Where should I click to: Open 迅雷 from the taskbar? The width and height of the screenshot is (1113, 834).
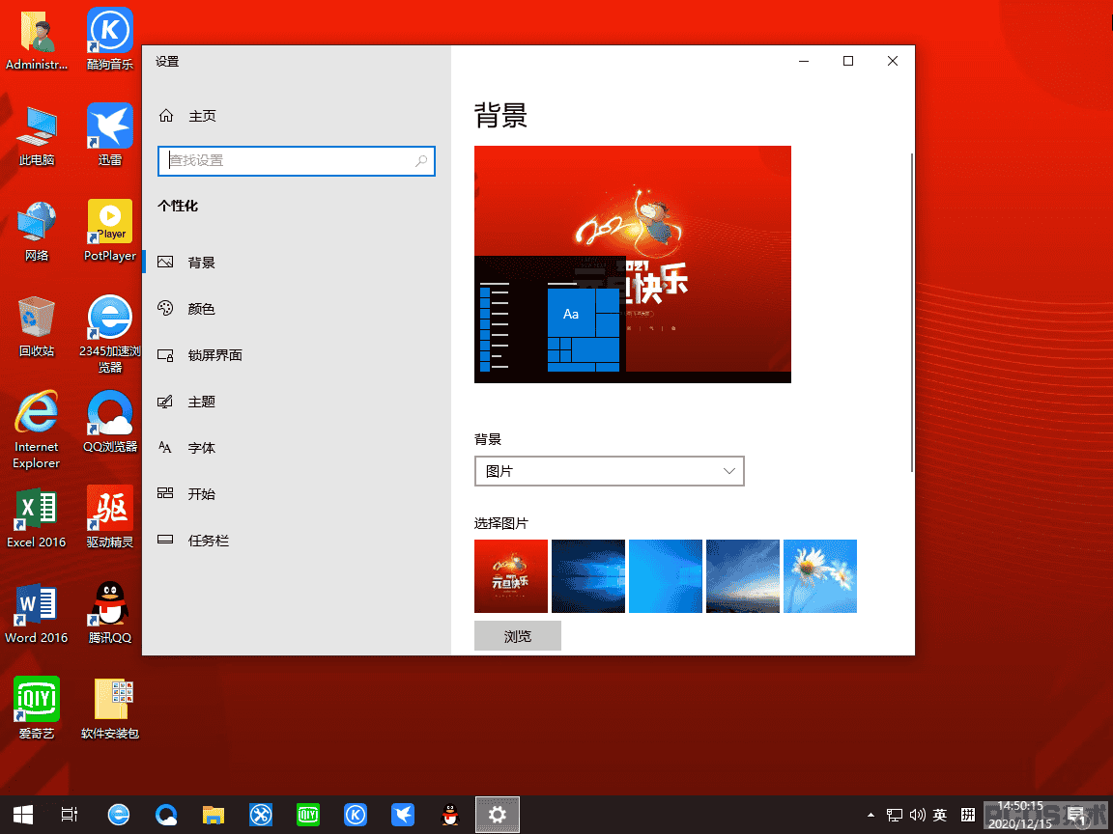(403, 815)
